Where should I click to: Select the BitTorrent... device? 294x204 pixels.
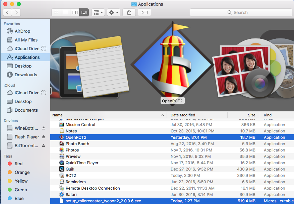(25, 145)
